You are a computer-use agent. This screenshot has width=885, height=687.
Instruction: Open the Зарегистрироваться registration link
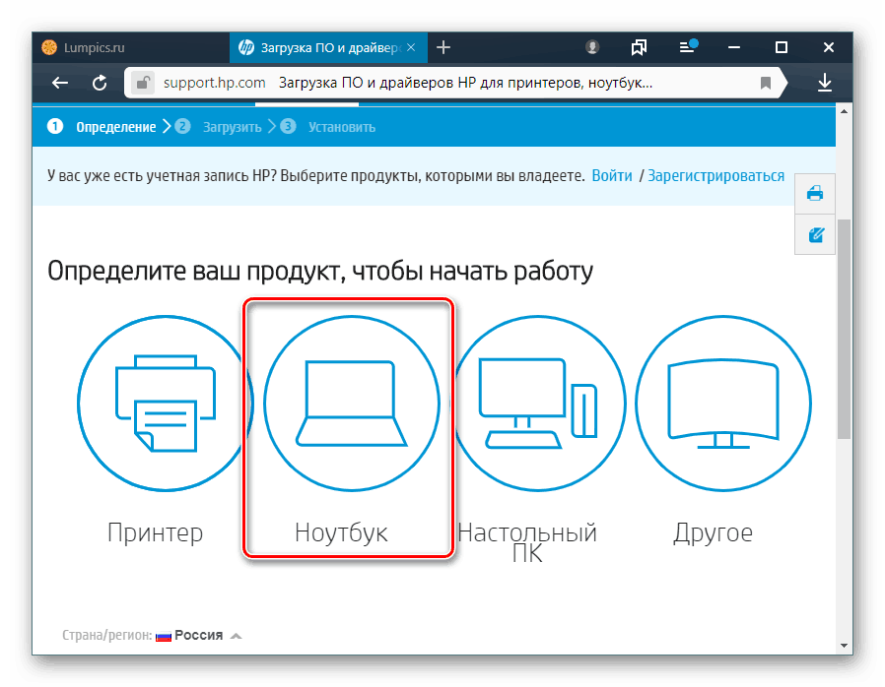click(x=715, y=174)
